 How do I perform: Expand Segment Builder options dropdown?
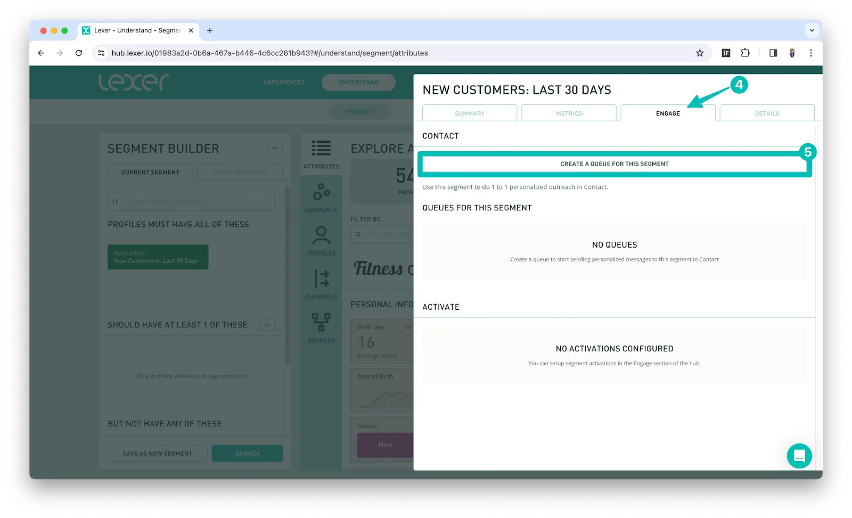(x=275, y=148)
